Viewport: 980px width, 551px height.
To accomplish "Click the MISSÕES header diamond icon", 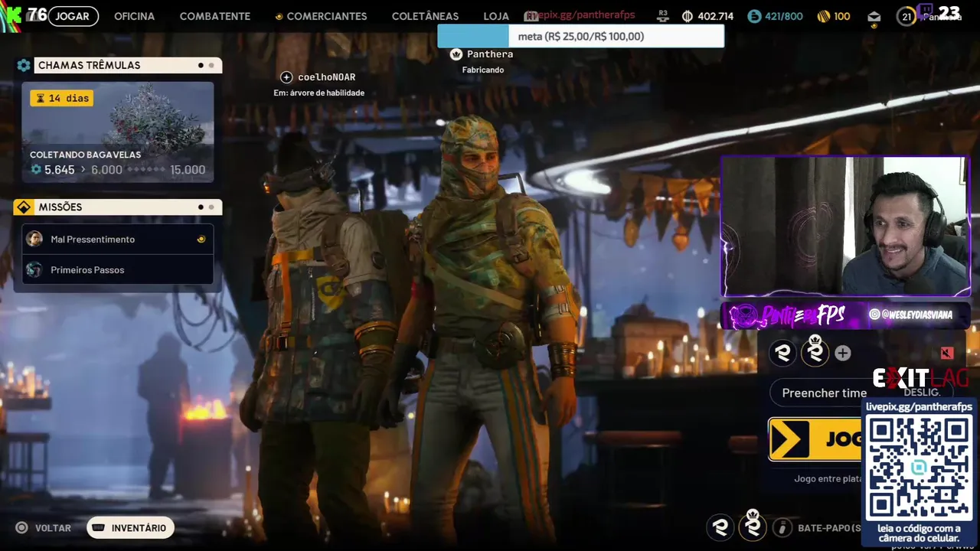I will pos(24,207).
